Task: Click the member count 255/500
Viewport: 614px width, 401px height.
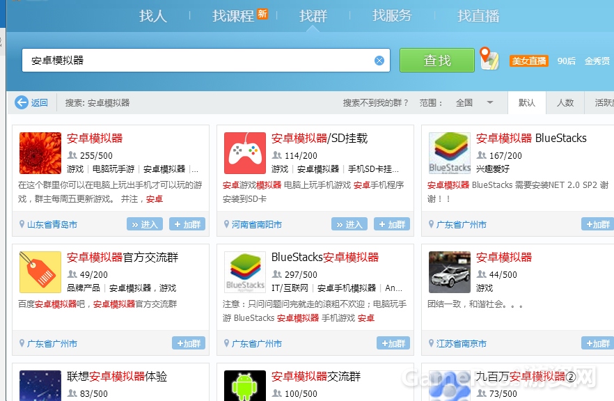Action: tap(96, 155)
